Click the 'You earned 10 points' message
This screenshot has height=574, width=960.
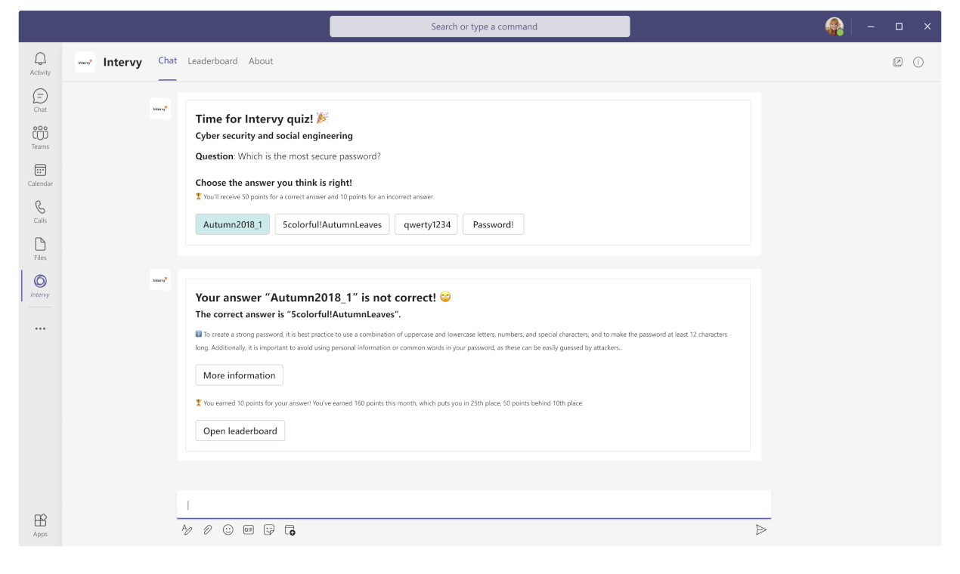point(389,403)
